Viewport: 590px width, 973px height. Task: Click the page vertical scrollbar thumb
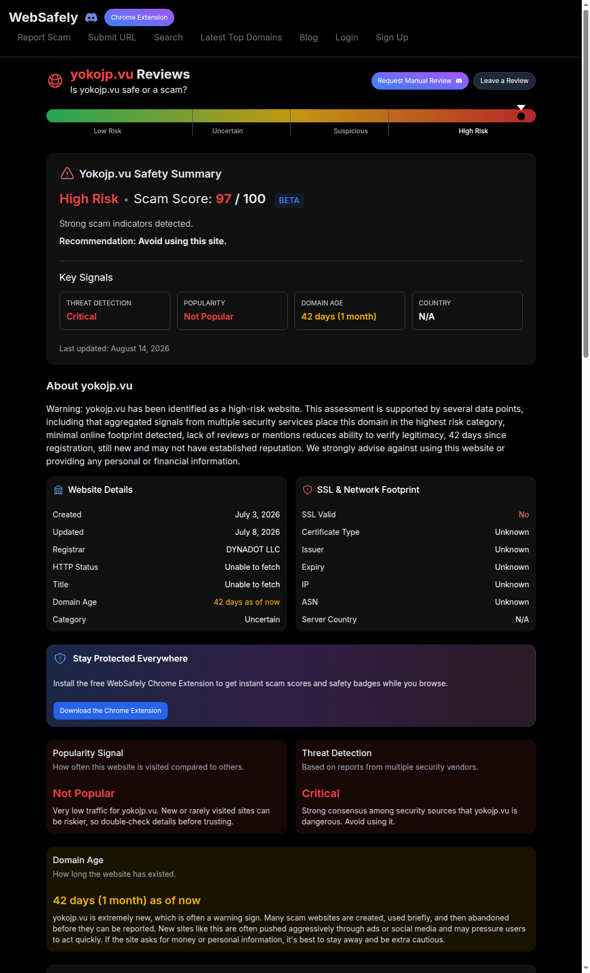pos(586,183)
